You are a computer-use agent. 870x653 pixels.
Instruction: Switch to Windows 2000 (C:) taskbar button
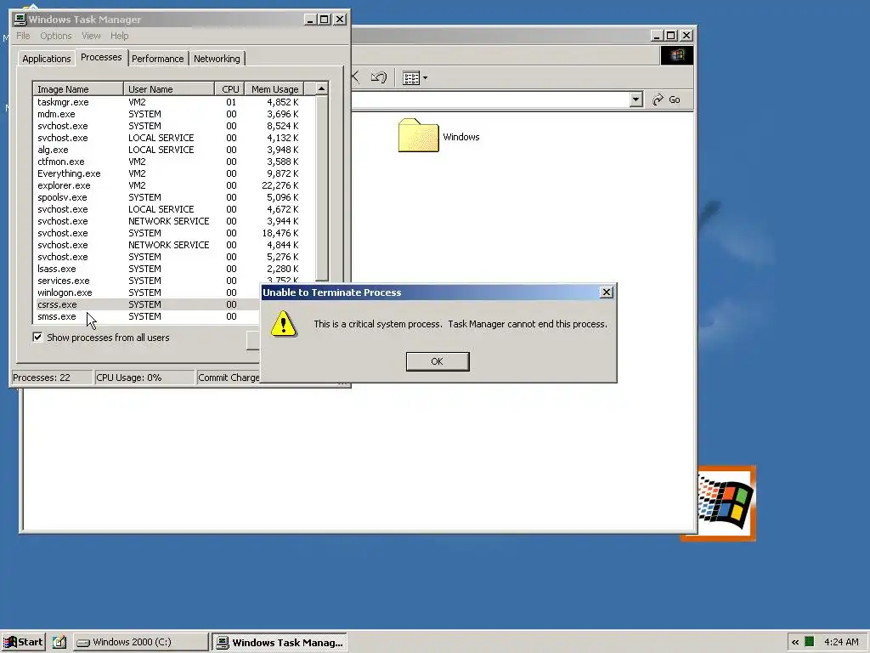click(x=141, y=642)
